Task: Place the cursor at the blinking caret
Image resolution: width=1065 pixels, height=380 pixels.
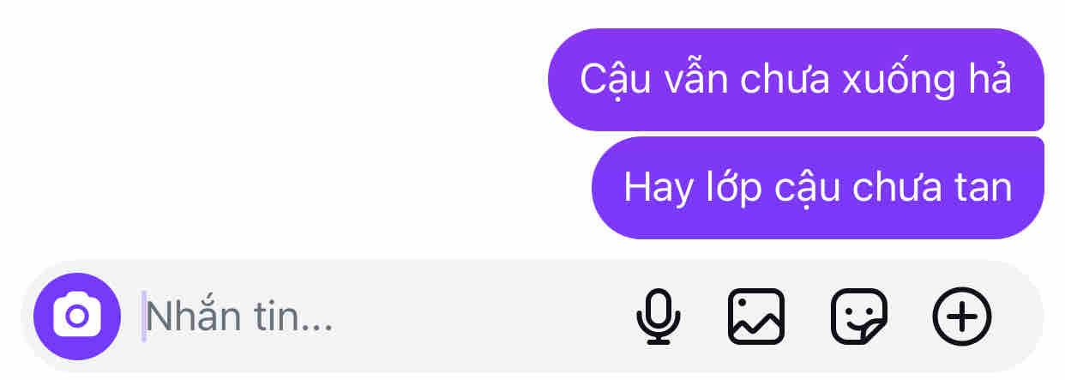Action: (x=144, y=317)
